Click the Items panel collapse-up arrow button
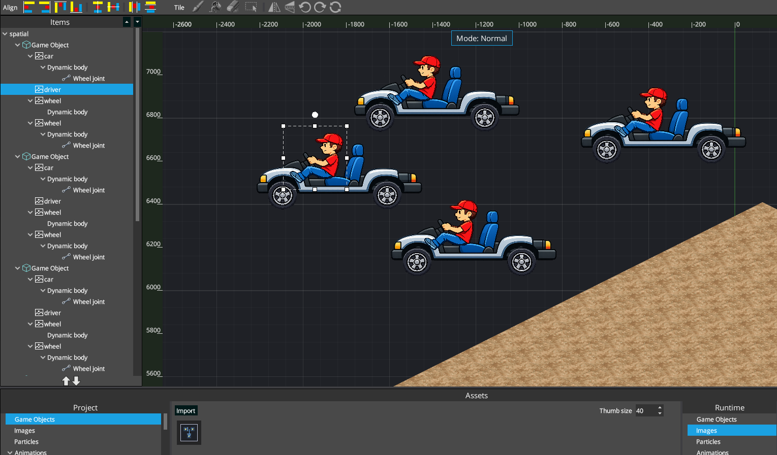Screen dimensions: 777x455 pyautogui.click(x=127, y=22)
